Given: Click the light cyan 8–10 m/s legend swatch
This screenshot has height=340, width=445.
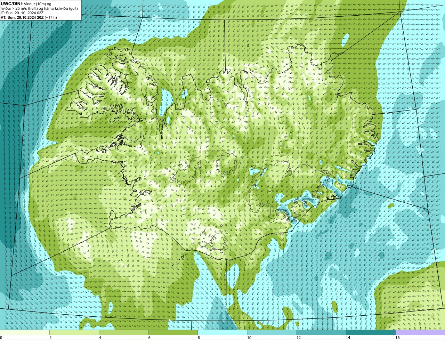Looking at the screenshot, I should coord(222,332).
